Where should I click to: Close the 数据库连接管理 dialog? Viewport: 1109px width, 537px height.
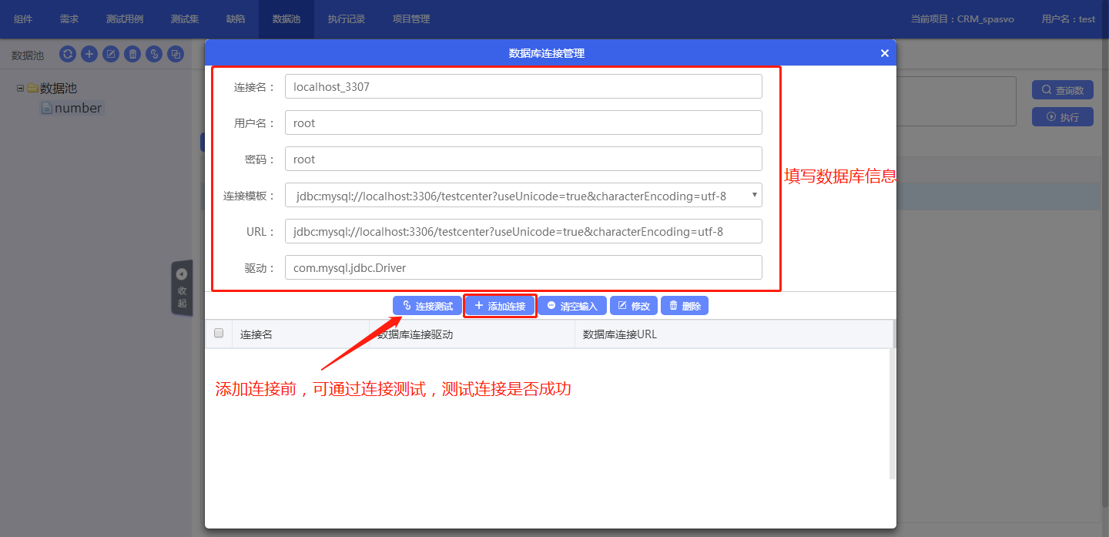pyautogui.click(x=884, y=53)
